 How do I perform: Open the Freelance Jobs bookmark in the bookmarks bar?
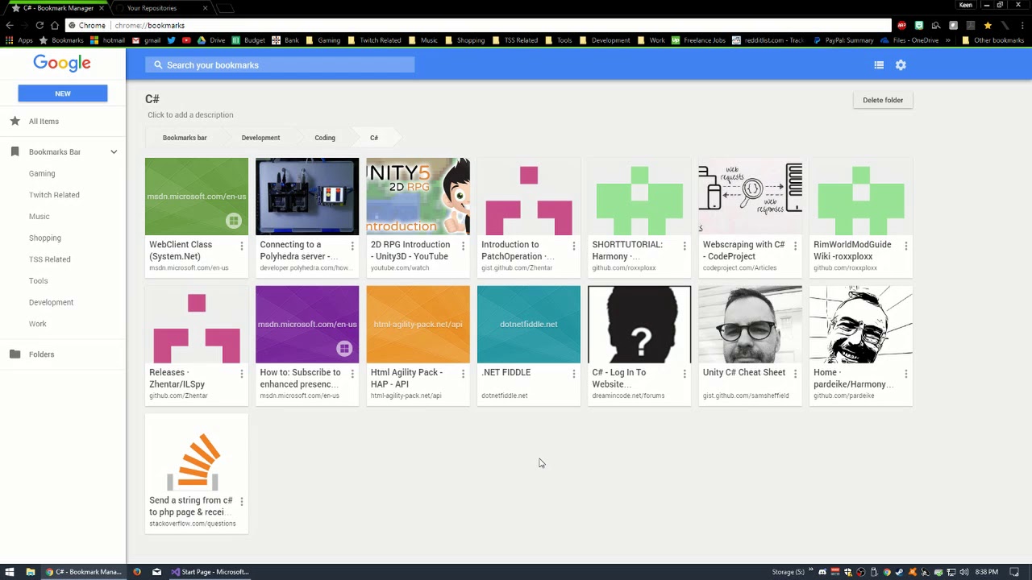[698, 40]
